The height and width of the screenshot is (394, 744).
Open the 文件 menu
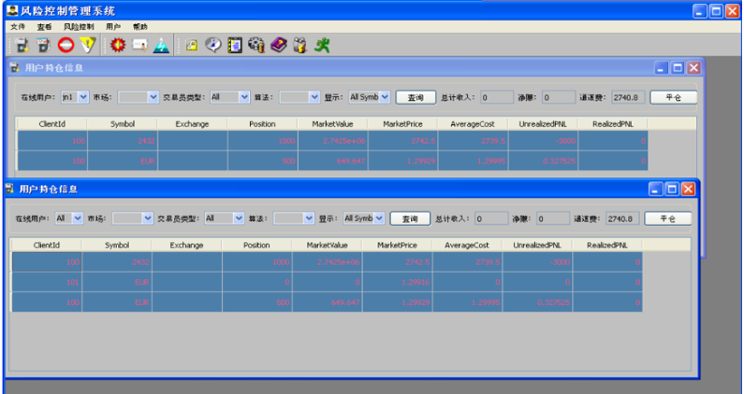click(18, 27)
